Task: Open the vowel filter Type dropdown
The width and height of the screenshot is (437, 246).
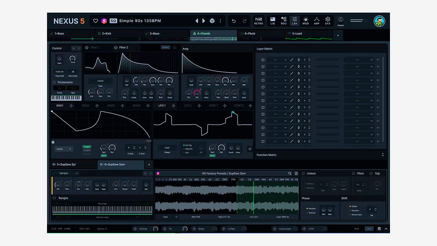Action: [100, 81]
